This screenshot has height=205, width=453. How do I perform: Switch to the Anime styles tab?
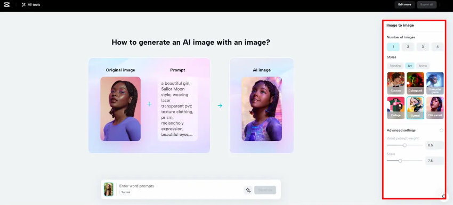coord(423,66)
